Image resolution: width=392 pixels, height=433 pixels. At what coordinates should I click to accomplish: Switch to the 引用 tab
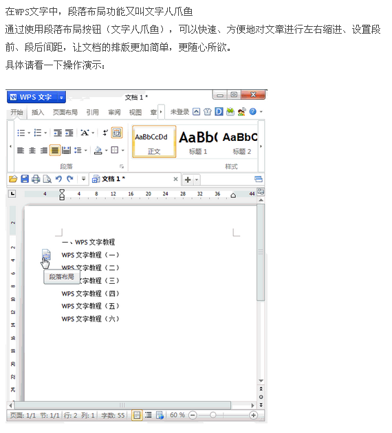pos(93,112)
